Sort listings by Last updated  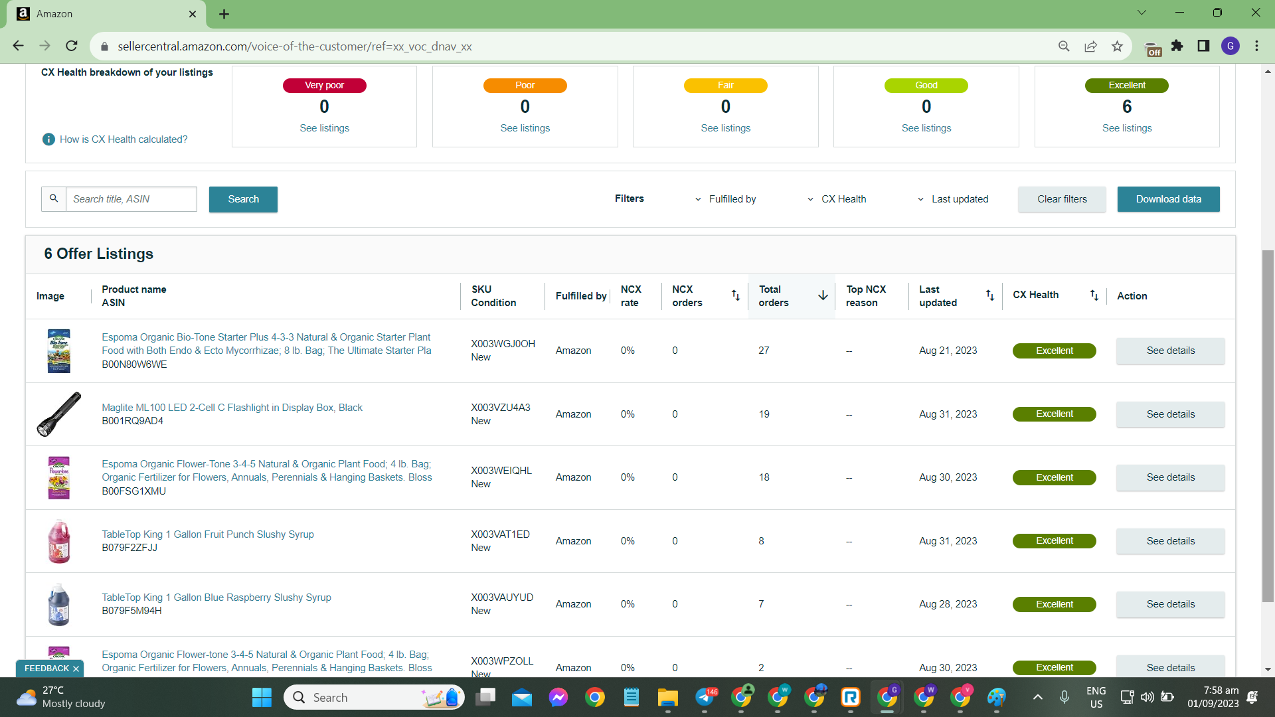(x=989, y=295)
